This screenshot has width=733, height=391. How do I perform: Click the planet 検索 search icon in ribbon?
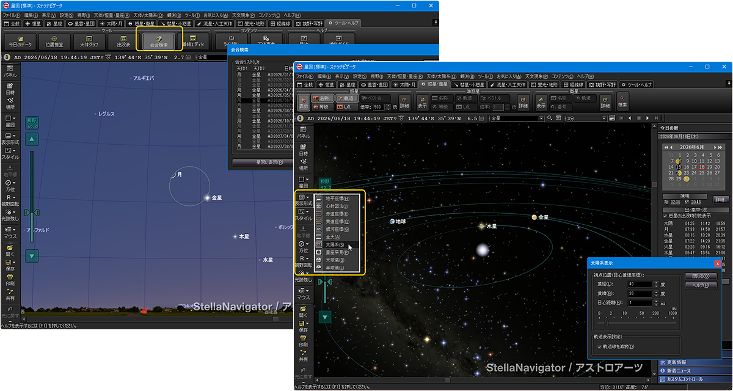pyautogui.click(x=622, y=101)
